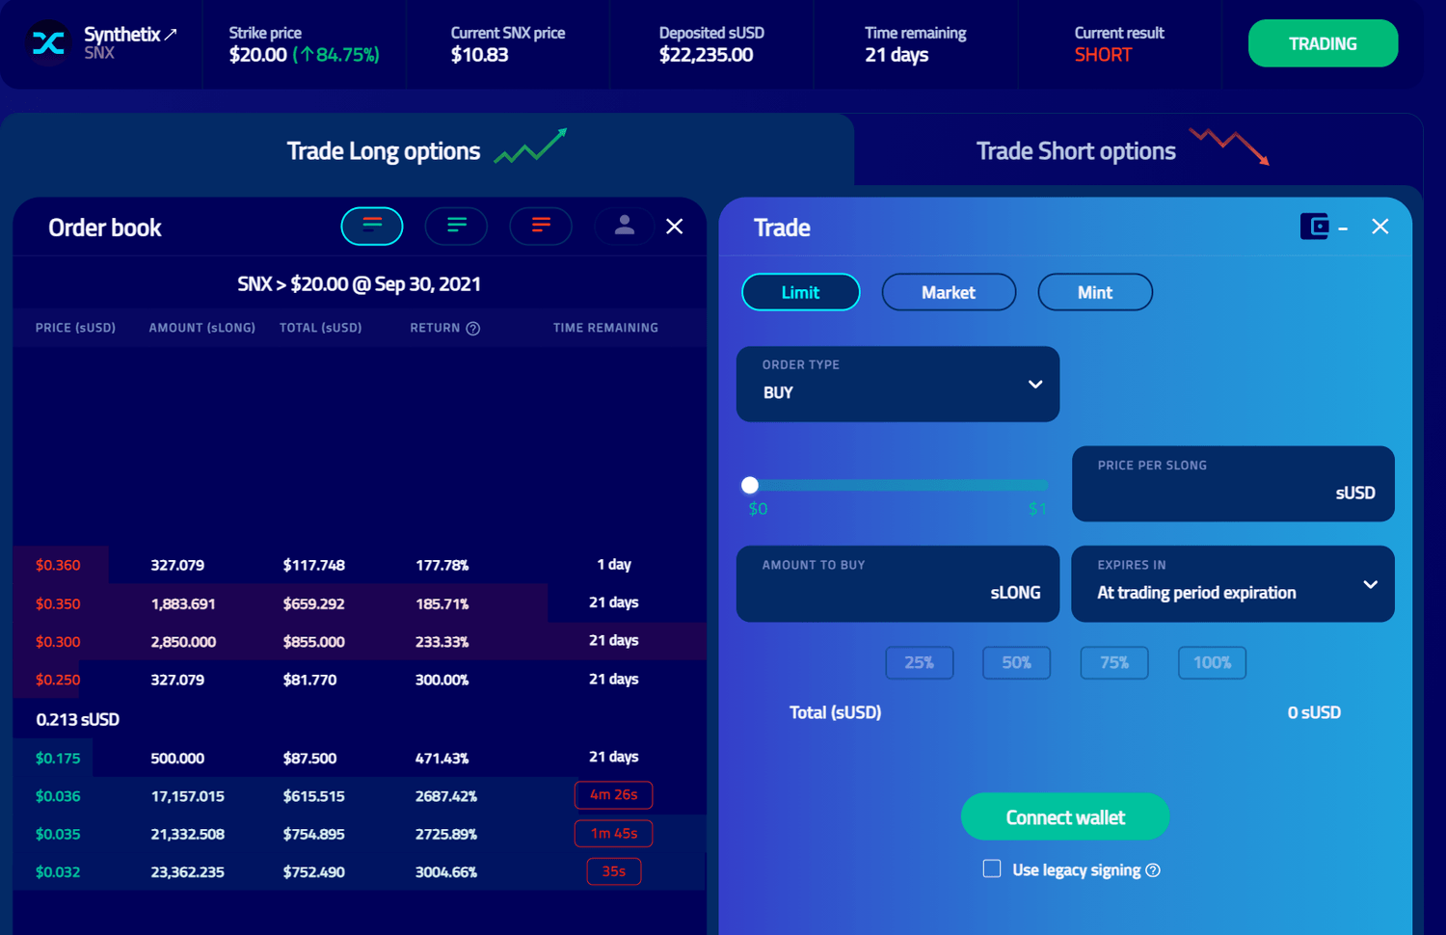Click the PRICE (sUSD) column header
Screen dimensions: 1446x935
pyautogui.click(x=75, y=328)
